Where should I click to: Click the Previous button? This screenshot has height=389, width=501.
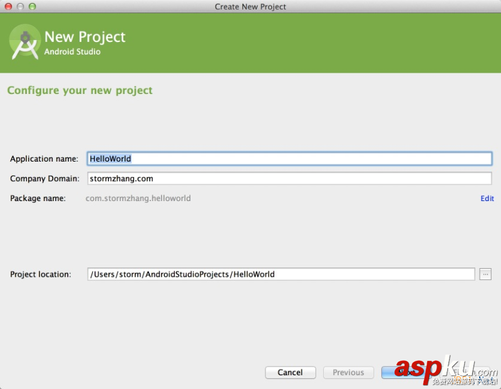pyautogui.click(x=348, y=372)
